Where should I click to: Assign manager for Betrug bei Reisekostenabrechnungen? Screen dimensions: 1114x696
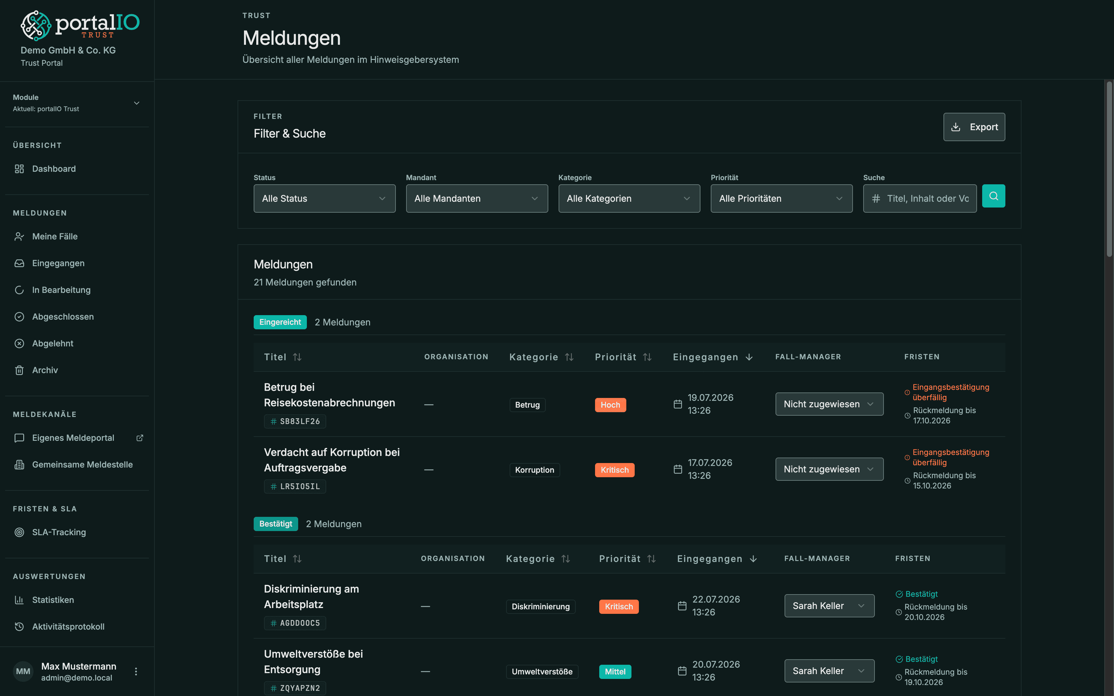pos(829,404)
